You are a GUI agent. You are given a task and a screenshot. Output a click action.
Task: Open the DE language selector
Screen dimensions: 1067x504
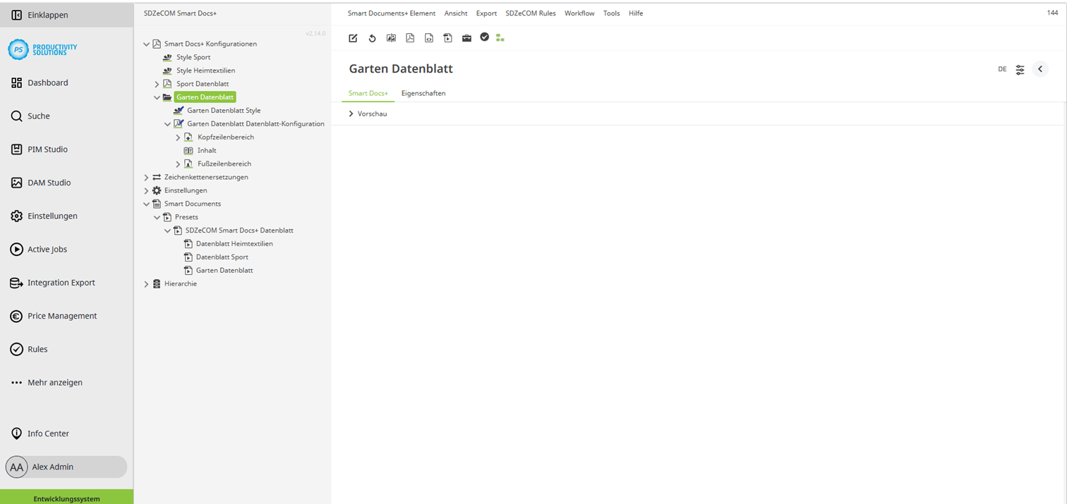(1002, 69)
